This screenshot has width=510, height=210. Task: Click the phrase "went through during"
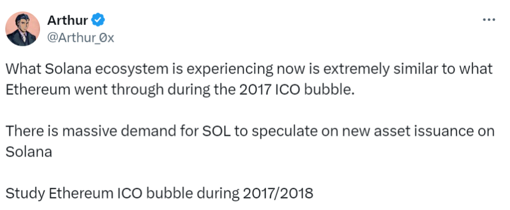[x=144, y=90]
